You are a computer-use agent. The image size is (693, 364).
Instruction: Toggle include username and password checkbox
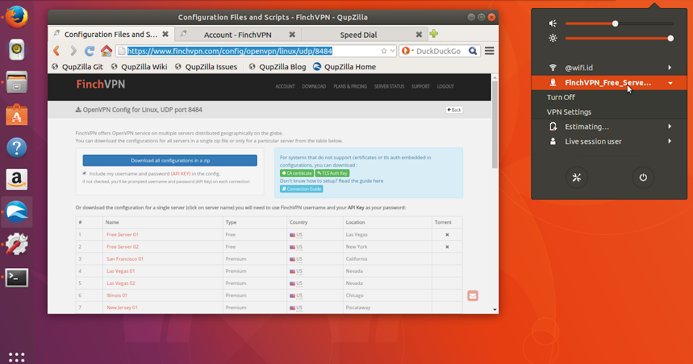click(x=84, y=173)
